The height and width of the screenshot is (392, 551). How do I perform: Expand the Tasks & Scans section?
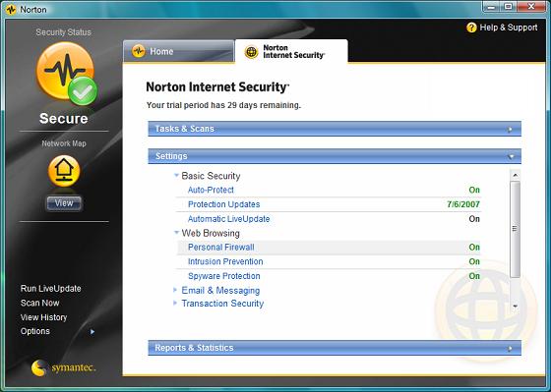335,129
